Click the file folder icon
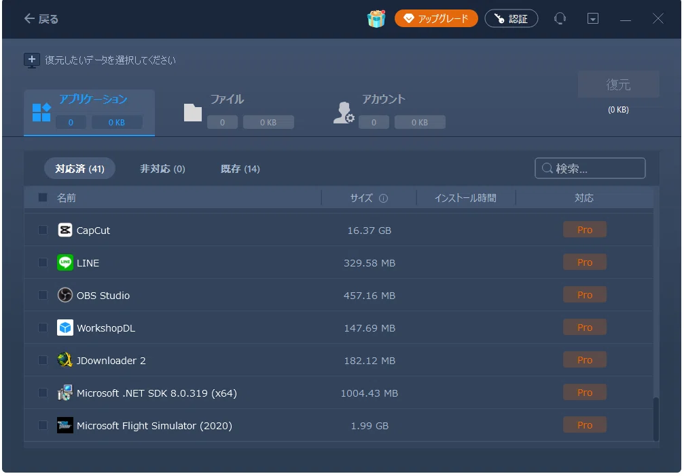 click(193, 113)
